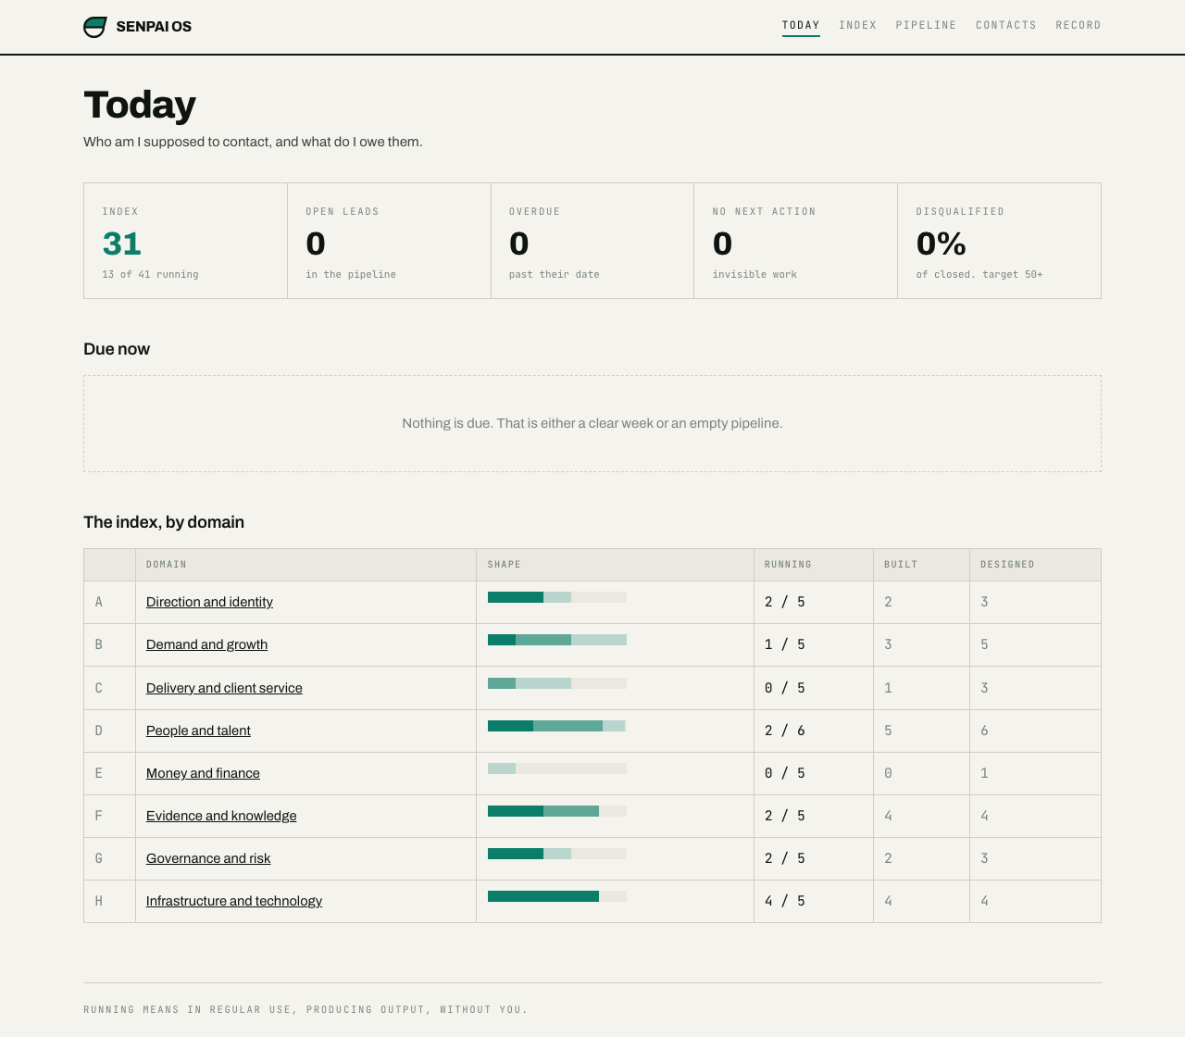Click the 'Nothing is due' empty message
The height and width of the screenshot is (1037, 1185).
(x=592, y=423)
